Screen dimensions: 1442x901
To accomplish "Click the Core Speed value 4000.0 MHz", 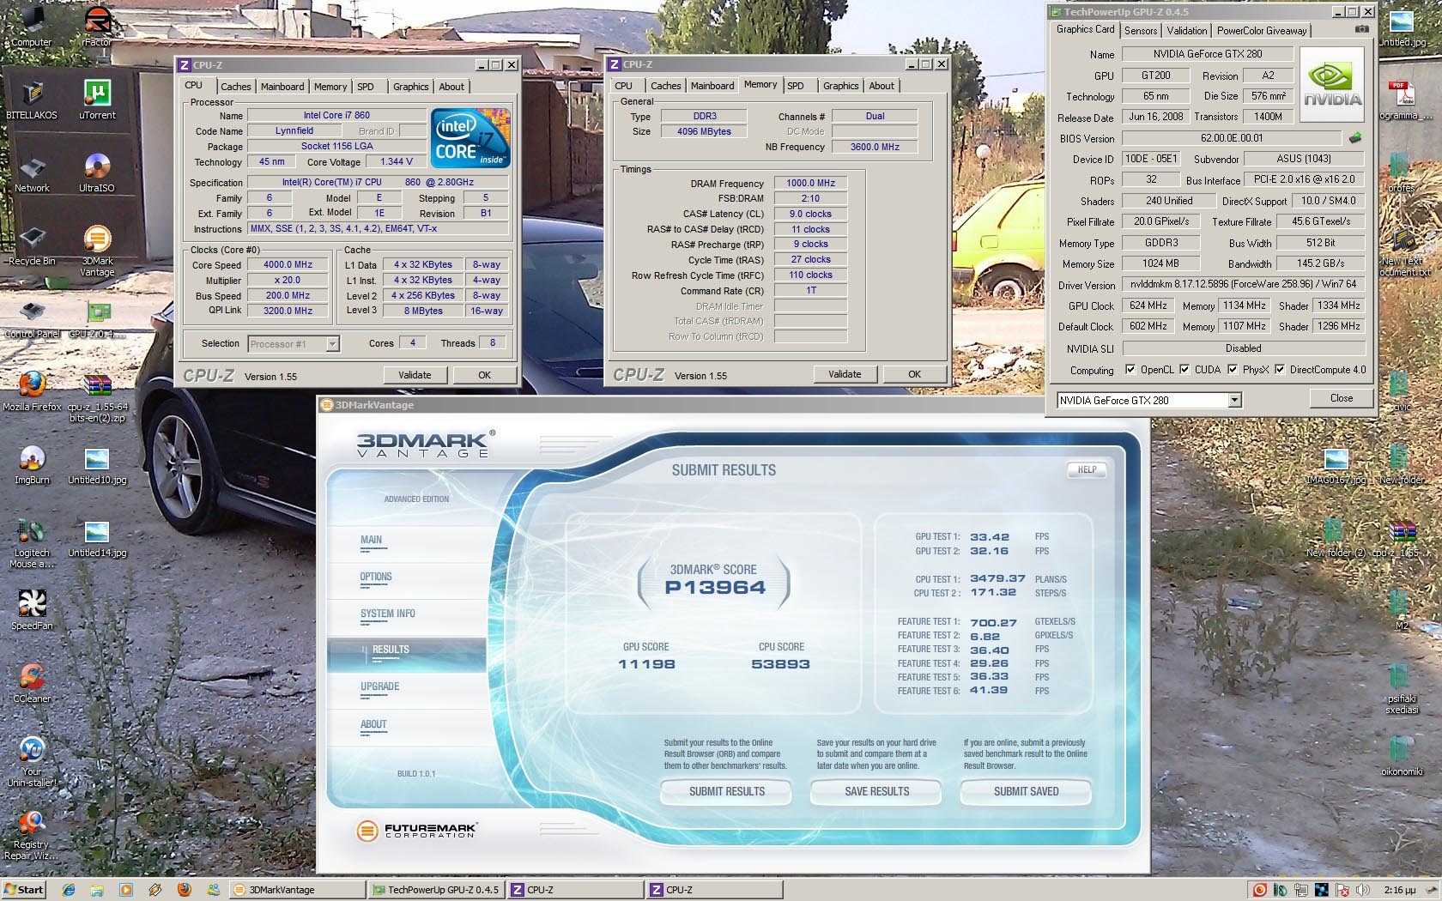I will (x=288, y=264).
